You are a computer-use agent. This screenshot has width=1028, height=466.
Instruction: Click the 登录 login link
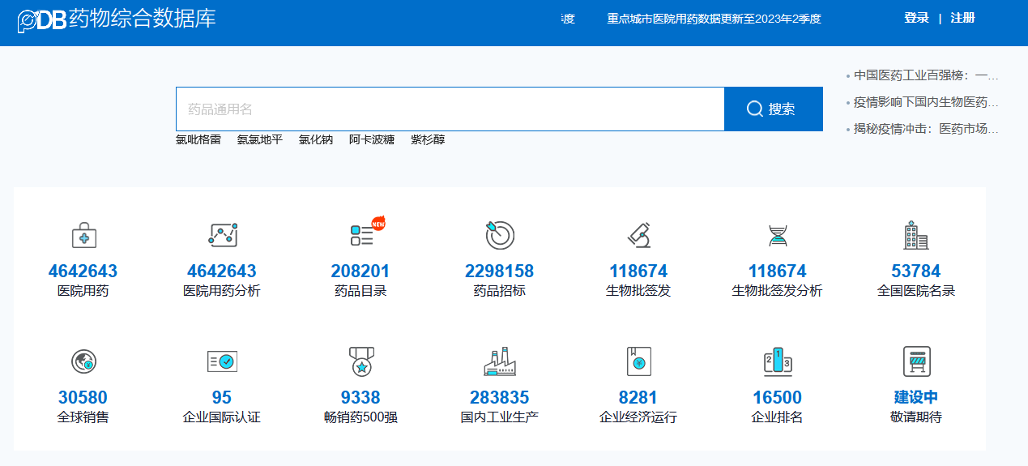point(916,18)
